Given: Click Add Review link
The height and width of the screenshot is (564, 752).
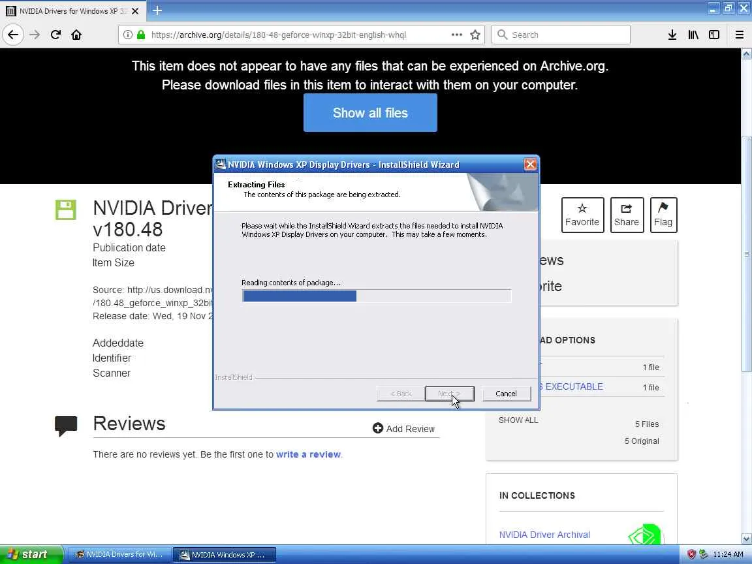Looking at the screenshot, I should point(404,429).
